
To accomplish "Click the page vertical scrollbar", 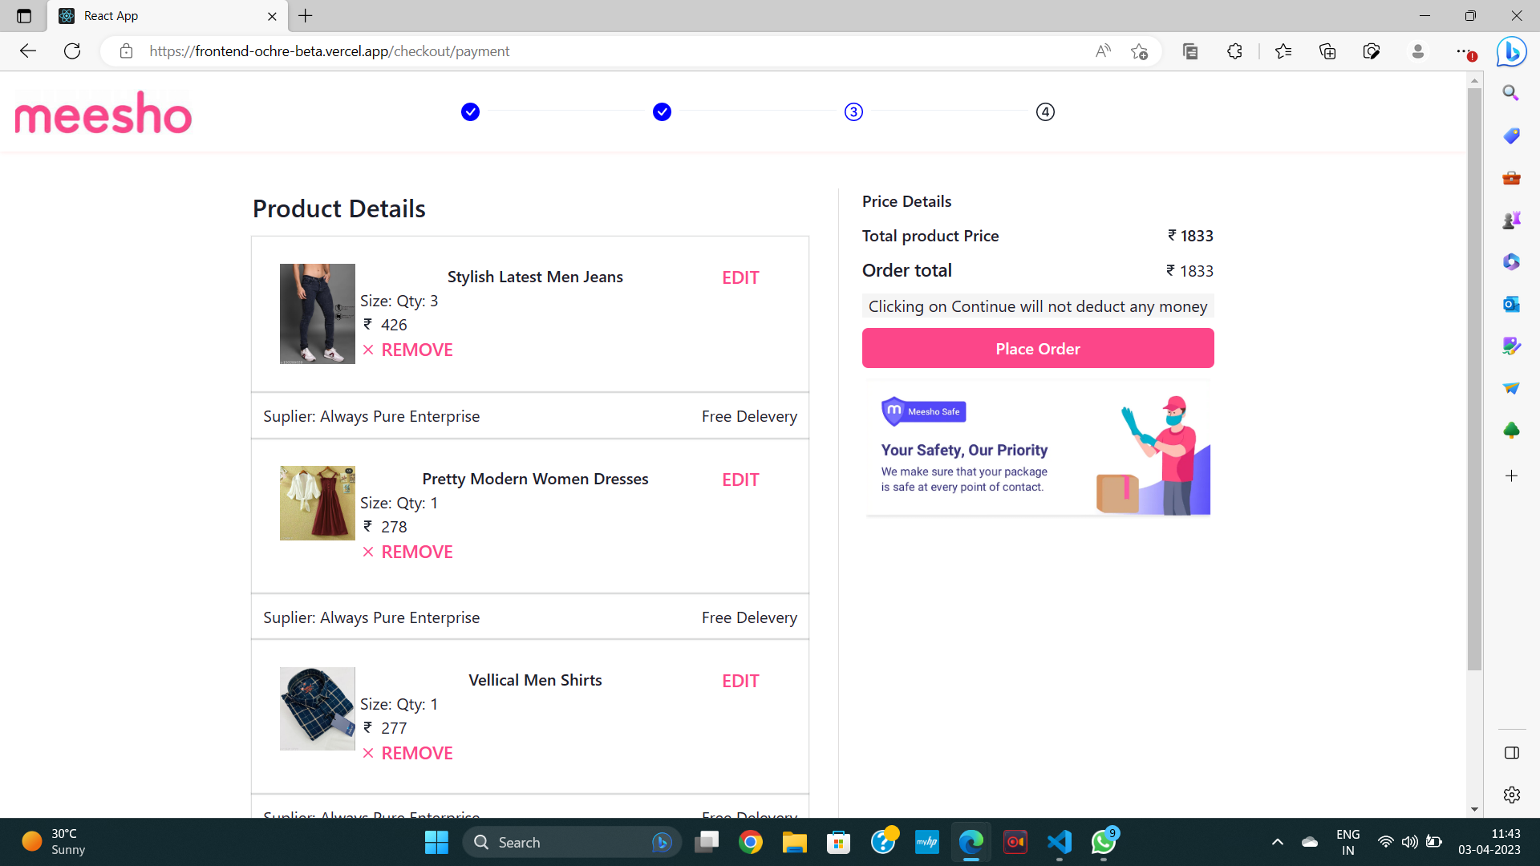I will (1474, 377).
